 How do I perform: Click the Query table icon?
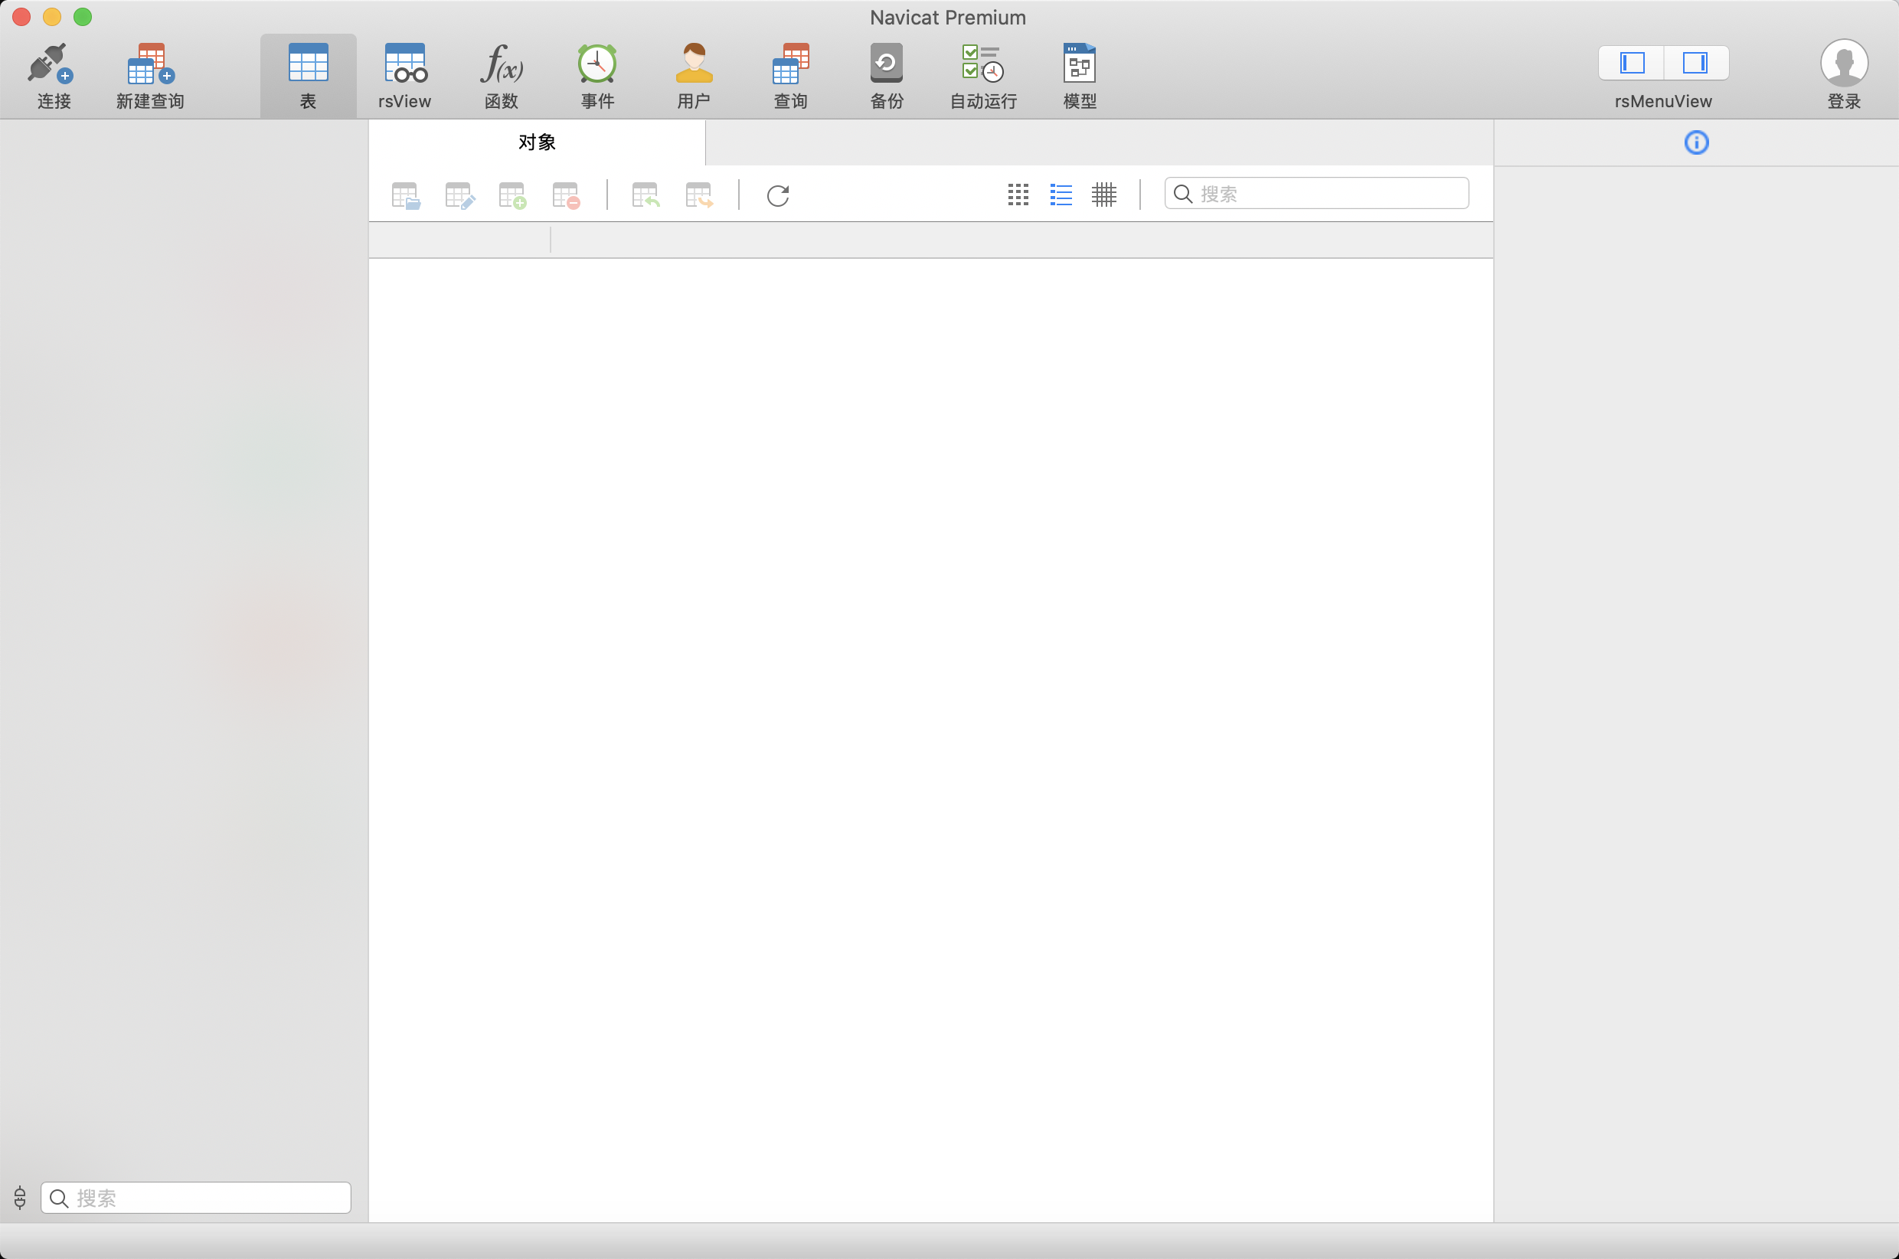point(789,64)
